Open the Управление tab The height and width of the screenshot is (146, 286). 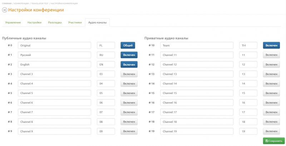coord(13,22)
